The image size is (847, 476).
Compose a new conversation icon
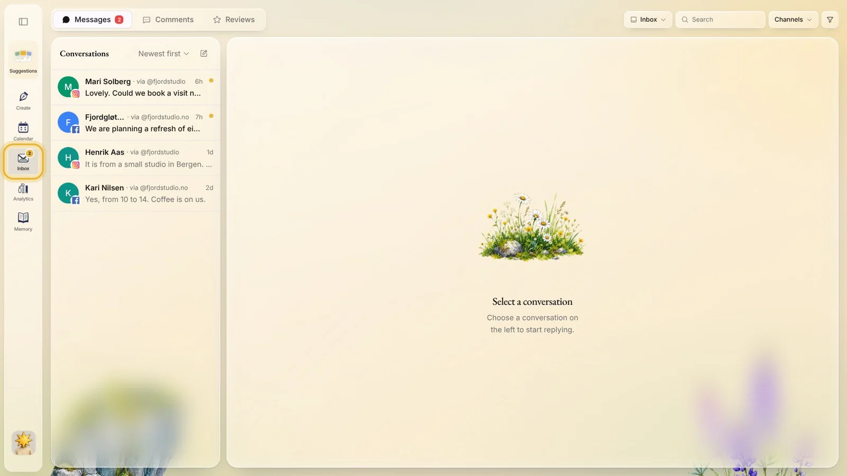click(x=204, y=53)
